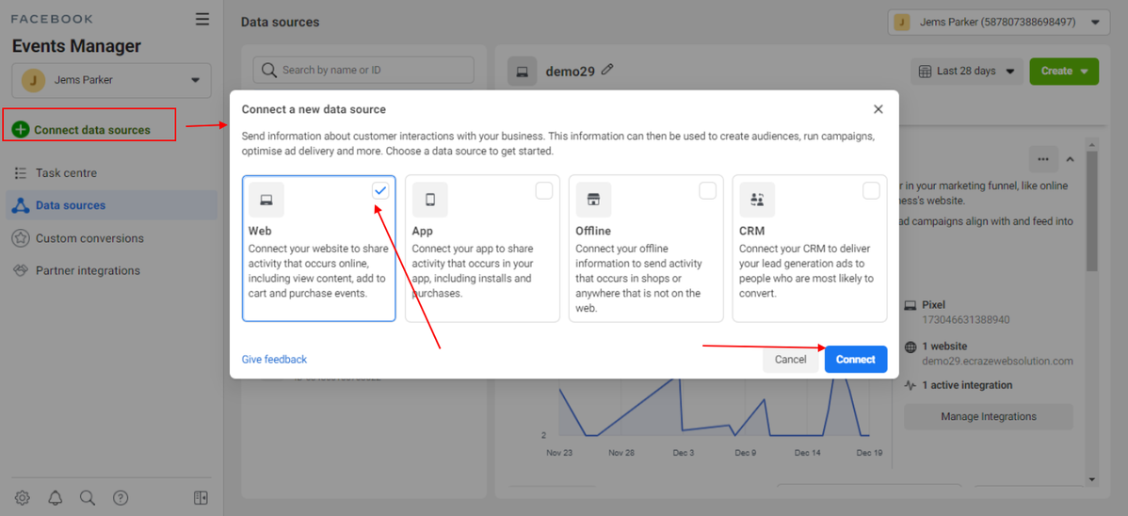Select the Offline data source checkbox
This screenshot has width=1128, height=516.
tap(707, 190)
